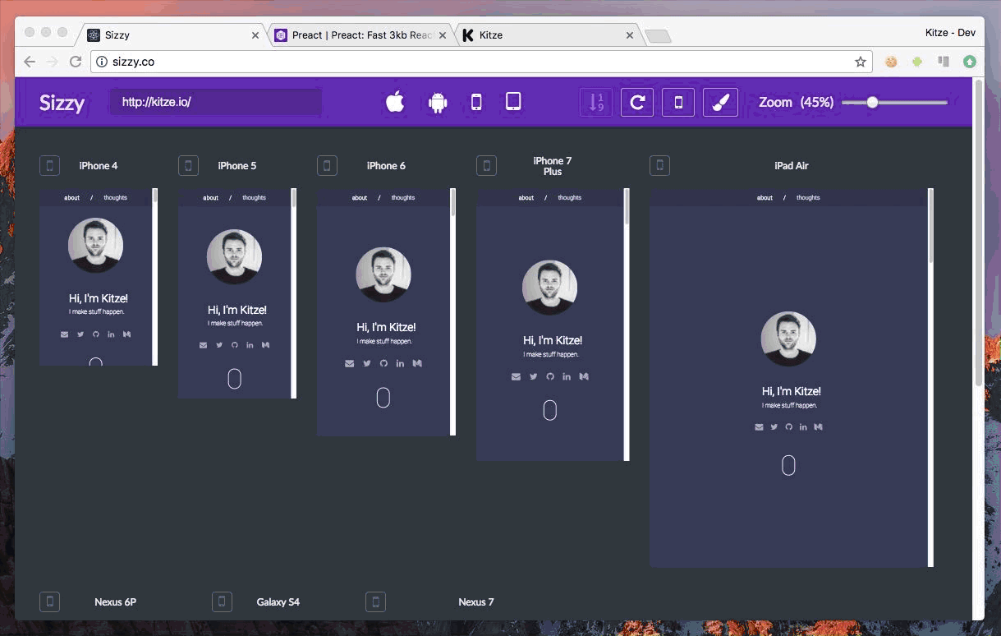The image size is (1001, 636).
Task: Click the main page vertical scrollbar
Action: (978, 233)
